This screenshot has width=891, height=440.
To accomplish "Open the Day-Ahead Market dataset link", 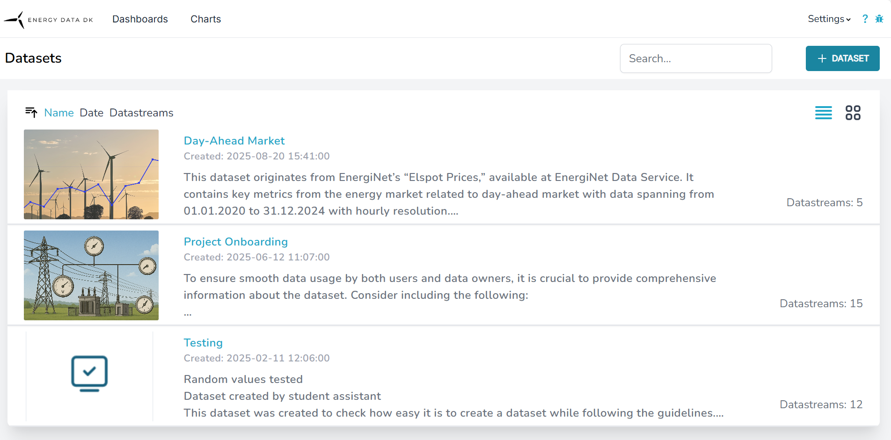I will click(234, 141).
